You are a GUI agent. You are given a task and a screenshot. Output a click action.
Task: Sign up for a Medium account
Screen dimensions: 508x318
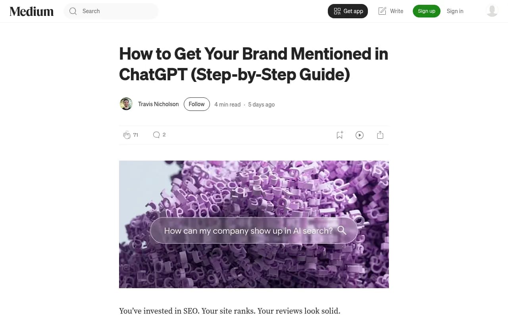click(427, 11)
